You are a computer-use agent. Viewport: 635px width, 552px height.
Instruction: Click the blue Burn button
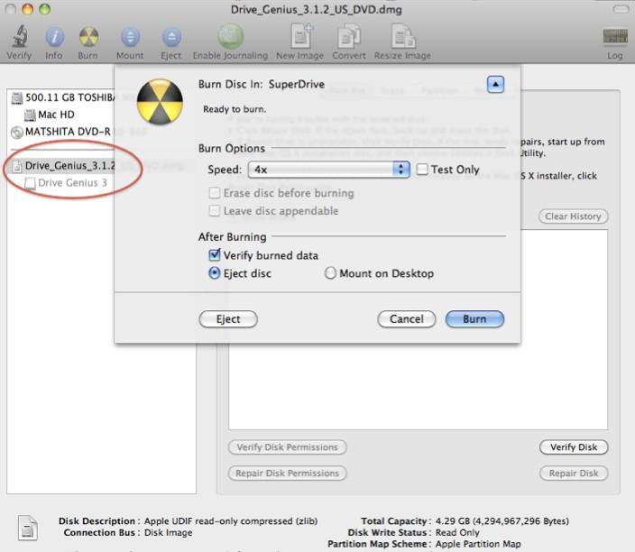(474, 319)
